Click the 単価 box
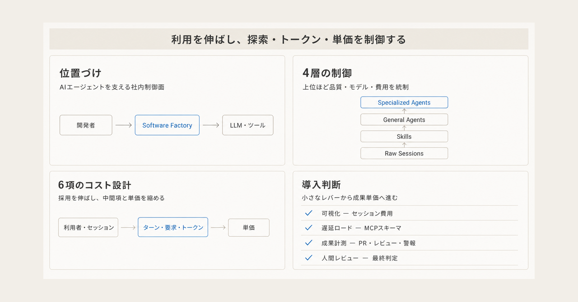The height and width of the screenshot is (302, 578). (249, 228)
